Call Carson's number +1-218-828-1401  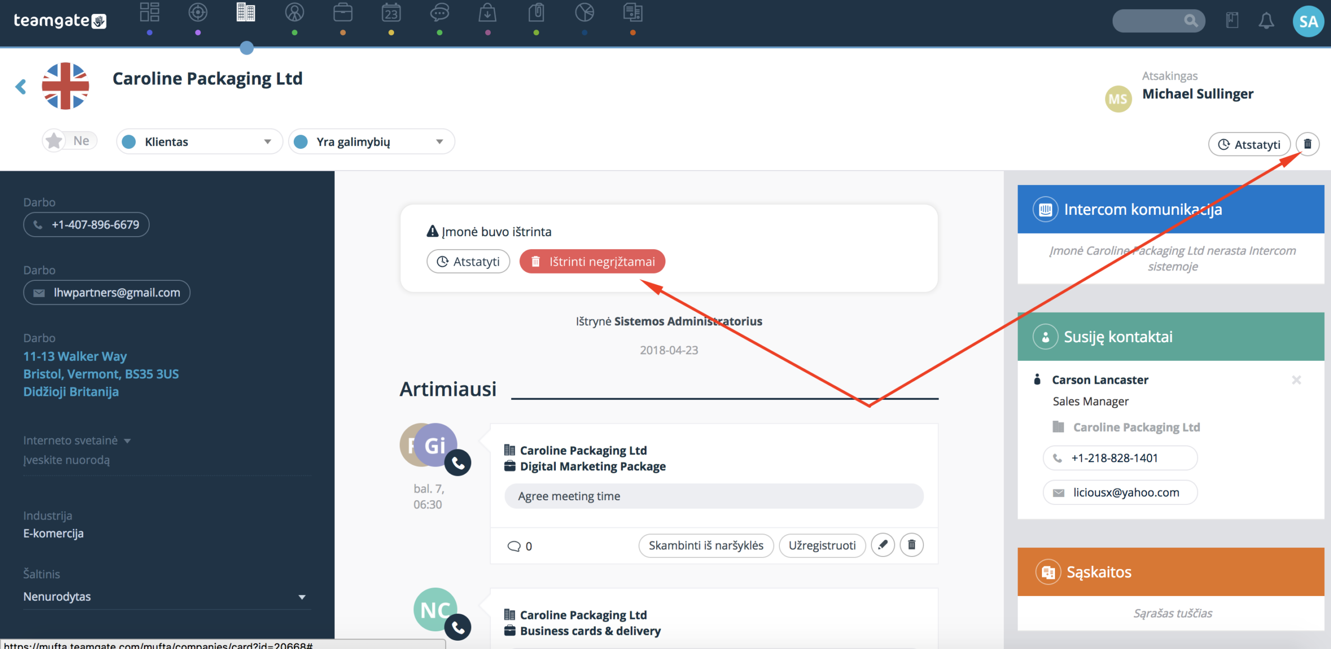tap(1120, 458)
